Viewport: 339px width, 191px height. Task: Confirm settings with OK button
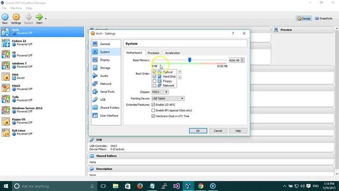point(198,131)
